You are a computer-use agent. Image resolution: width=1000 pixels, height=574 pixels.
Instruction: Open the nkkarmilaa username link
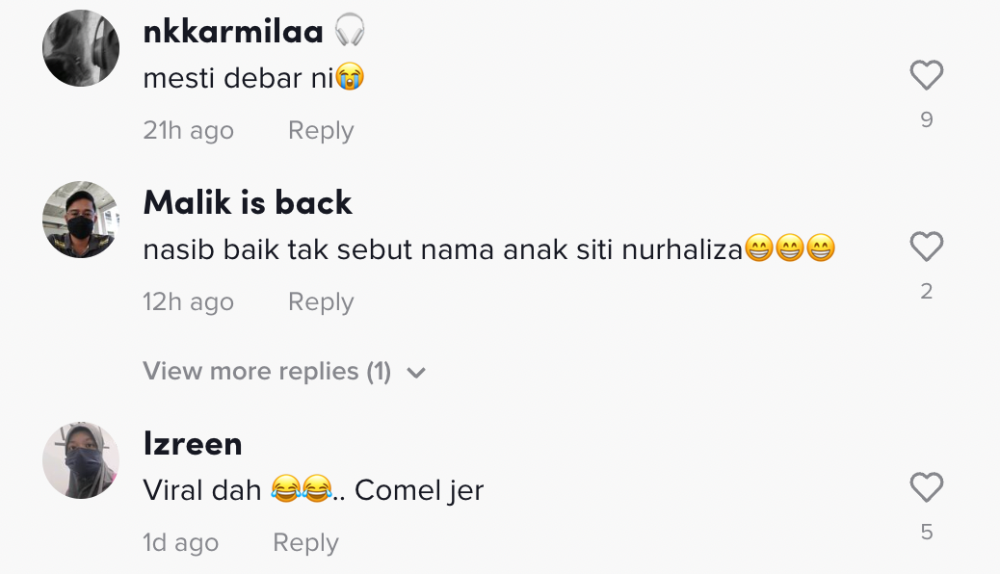[233, 31]
